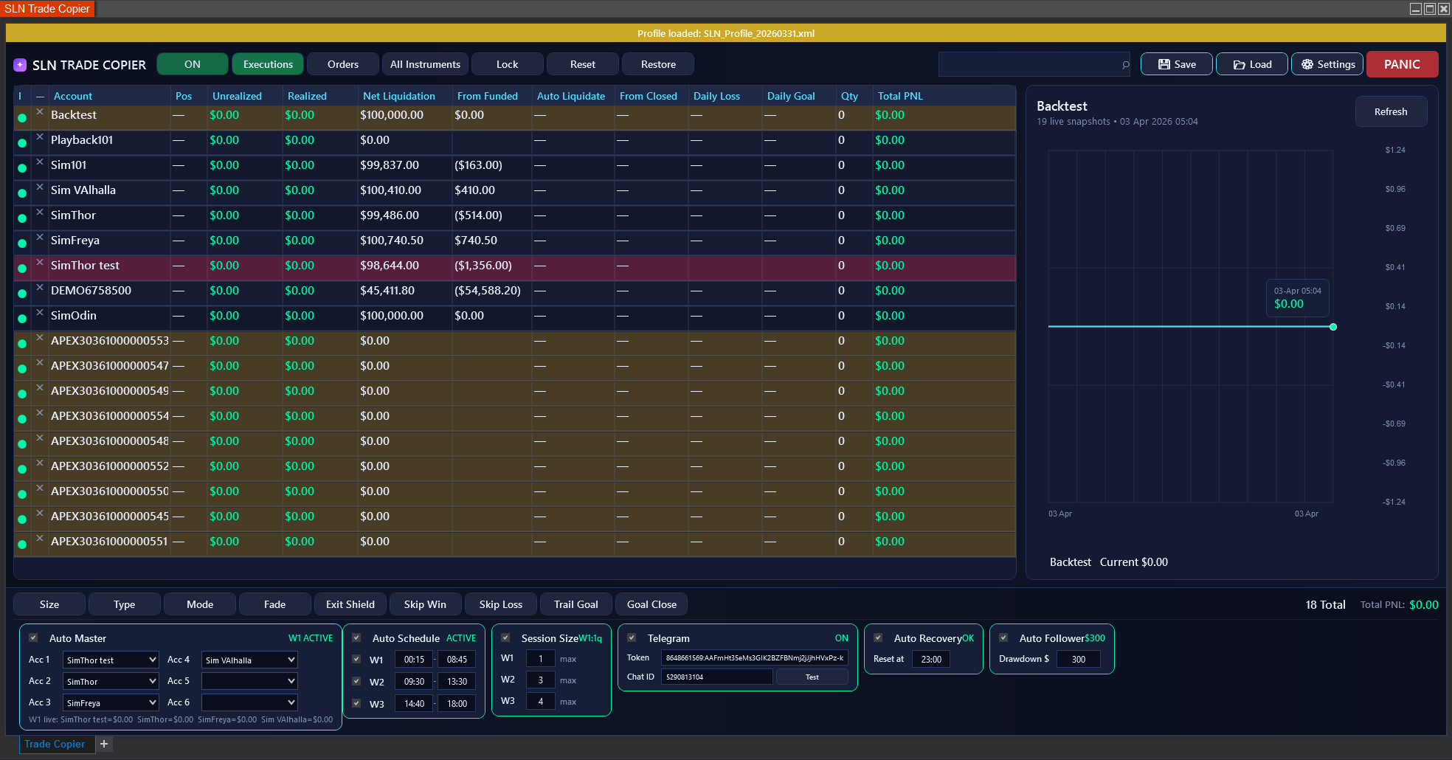Click the Load folder icon
1452x760 pixels.
coord(1240,64)
